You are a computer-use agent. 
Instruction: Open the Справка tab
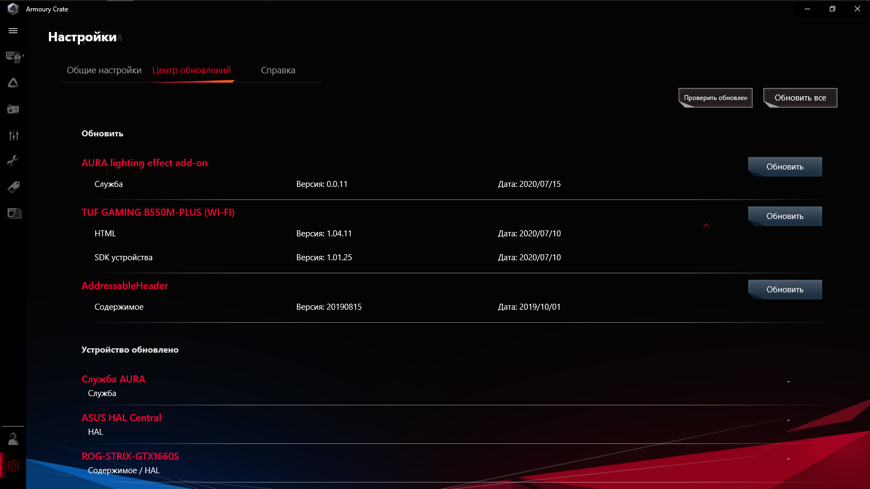[278, 70]
